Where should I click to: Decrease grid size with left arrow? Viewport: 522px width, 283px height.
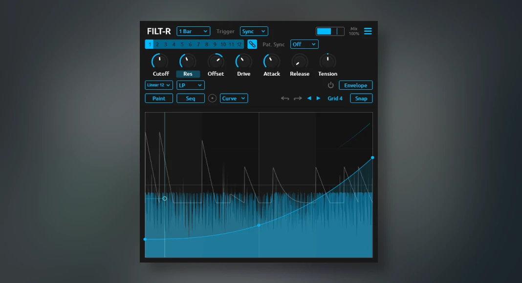click(309, 99)
